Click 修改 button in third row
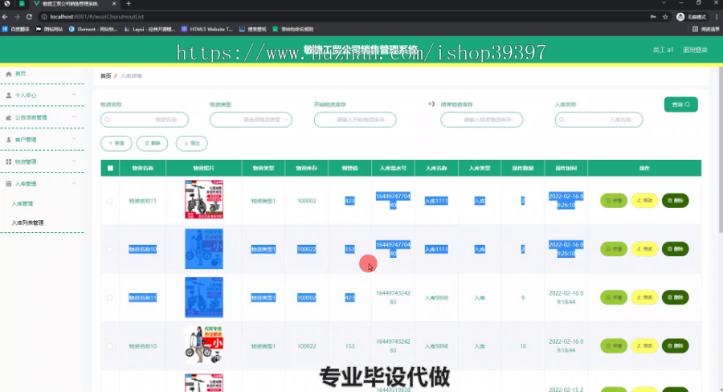 644,297
